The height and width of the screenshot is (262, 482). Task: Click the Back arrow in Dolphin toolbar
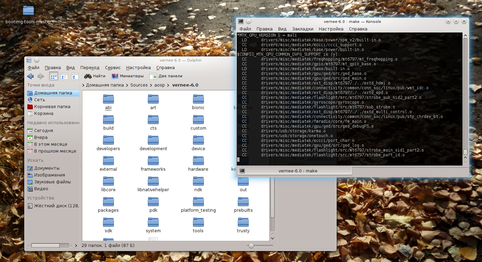30,76
